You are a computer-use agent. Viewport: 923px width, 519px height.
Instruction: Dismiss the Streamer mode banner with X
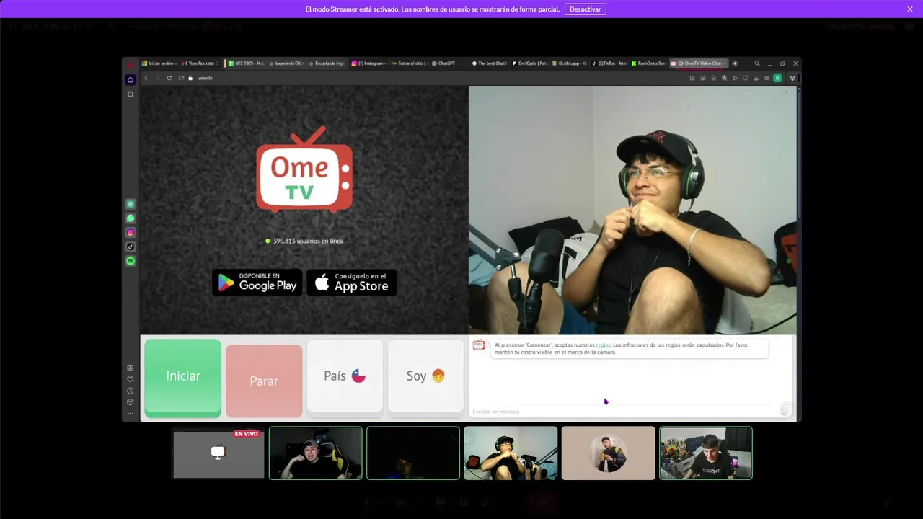coord(910,9)
